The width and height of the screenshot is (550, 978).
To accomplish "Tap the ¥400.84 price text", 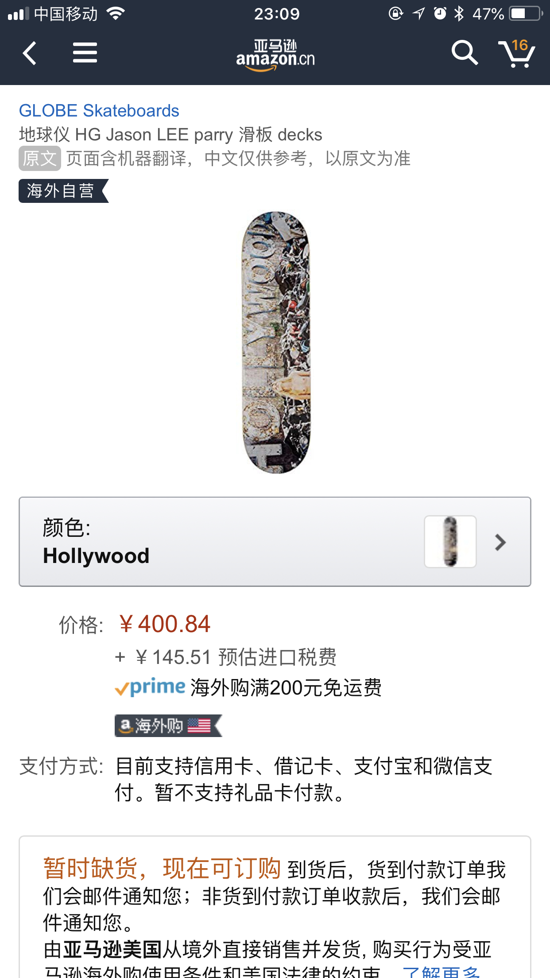I will (164, 624).
